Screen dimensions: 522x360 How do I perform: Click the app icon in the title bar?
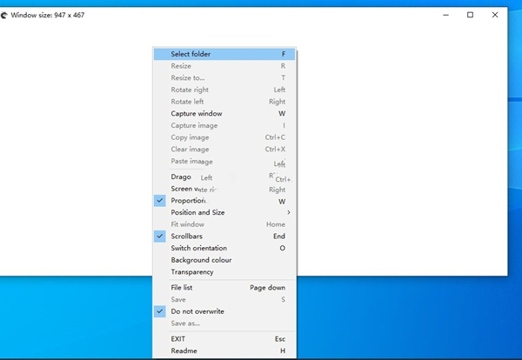click(5, 15)
